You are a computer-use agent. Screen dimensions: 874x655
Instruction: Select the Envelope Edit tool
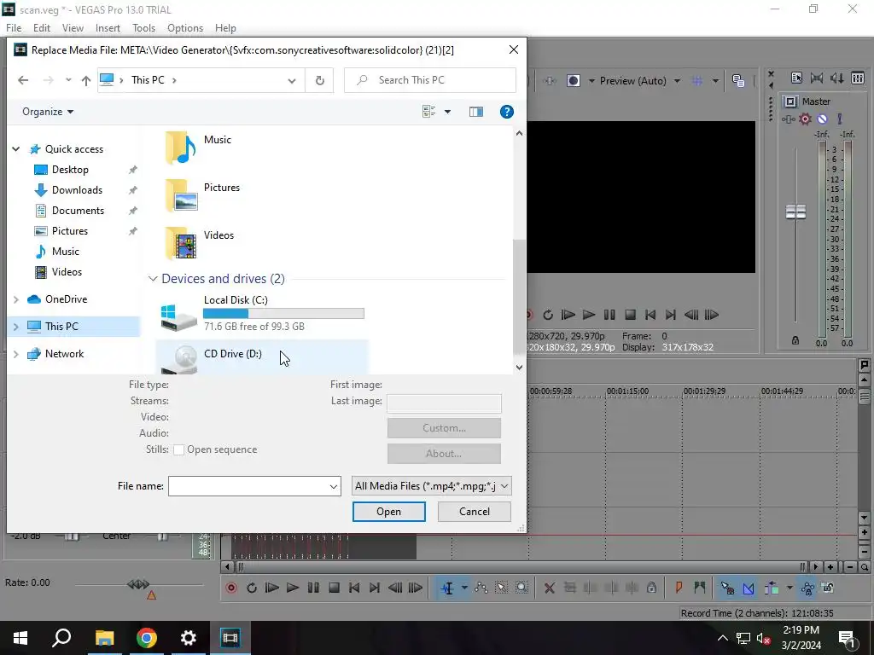pyautogui.click(x=481, y=588)
